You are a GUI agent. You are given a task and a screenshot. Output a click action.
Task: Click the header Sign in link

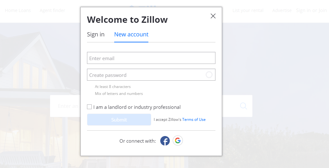[303, 10]
